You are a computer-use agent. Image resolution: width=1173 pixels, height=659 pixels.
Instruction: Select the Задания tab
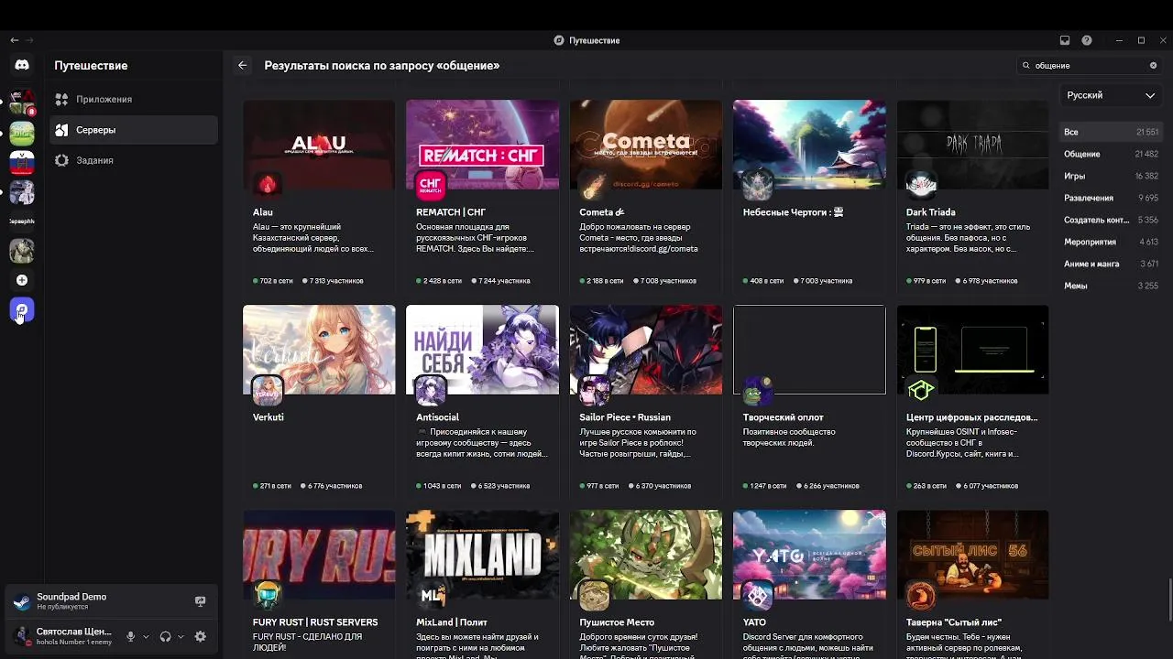click(x=134, y=160)
